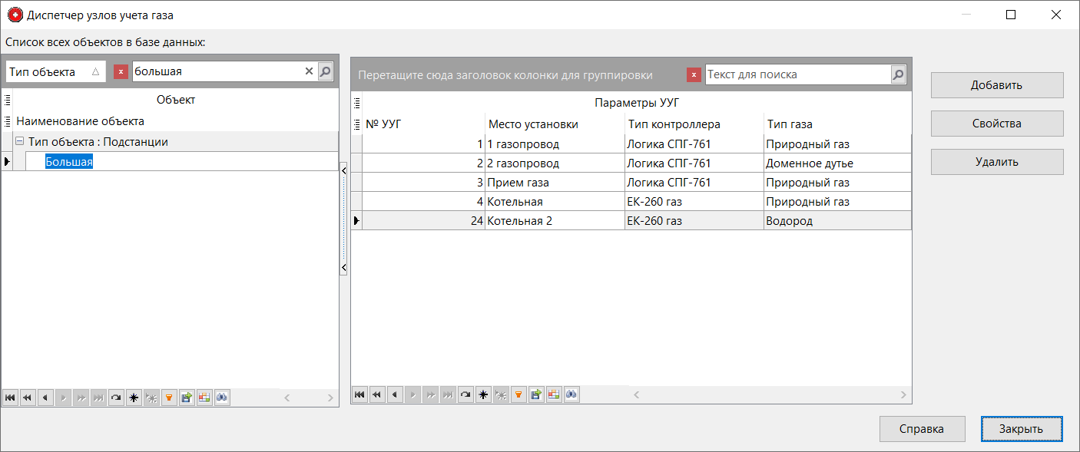
Task: Open the search magnifier in the object filter
Action: (x=325, y=71)
